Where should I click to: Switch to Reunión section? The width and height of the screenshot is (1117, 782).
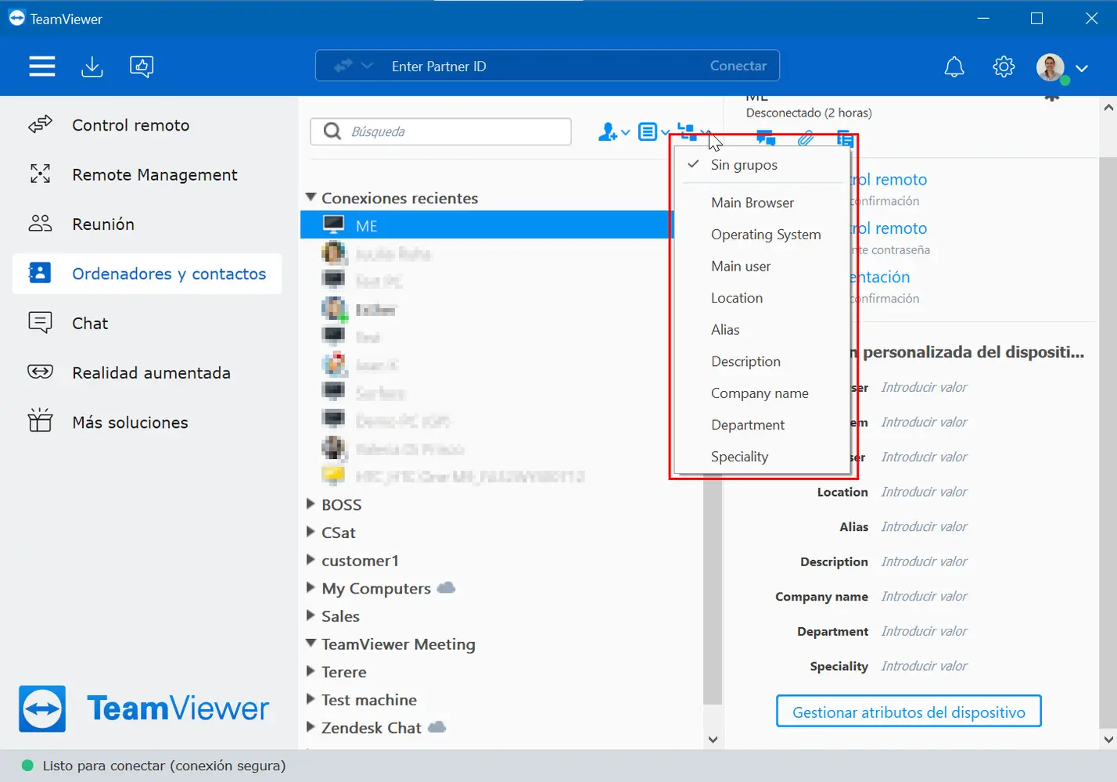(x=147, y=224)
